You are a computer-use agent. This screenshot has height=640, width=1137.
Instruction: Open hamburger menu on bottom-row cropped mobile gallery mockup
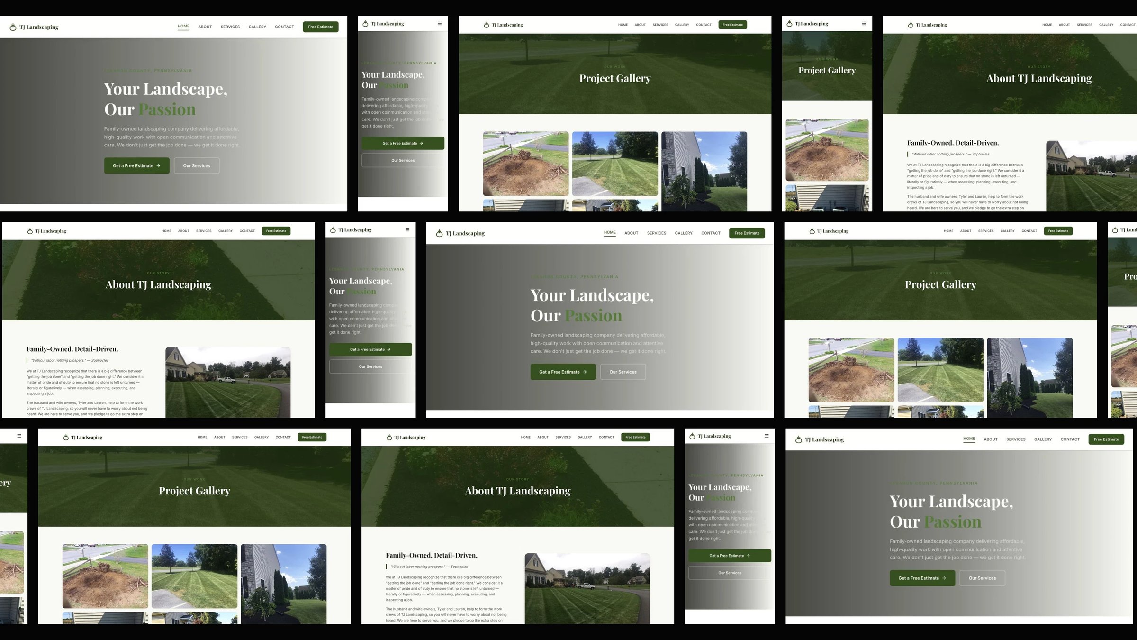tap(19, 436)
